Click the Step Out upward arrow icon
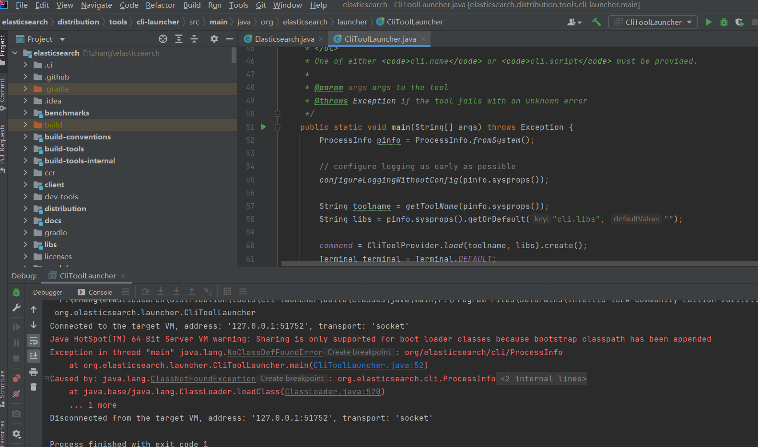 pos(192,291)
